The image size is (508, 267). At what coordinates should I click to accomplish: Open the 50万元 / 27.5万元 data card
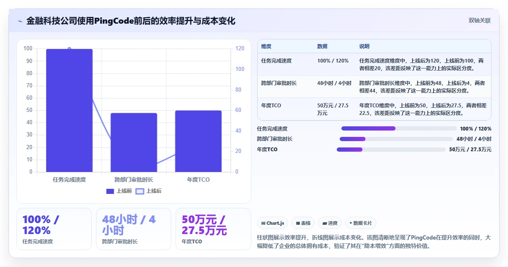pyautogui.click(x=213, y=229)
